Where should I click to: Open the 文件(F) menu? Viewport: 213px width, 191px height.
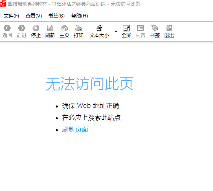coord(11,16)
